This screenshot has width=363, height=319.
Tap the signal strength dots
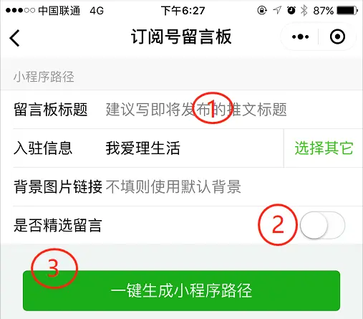point(20,11)
